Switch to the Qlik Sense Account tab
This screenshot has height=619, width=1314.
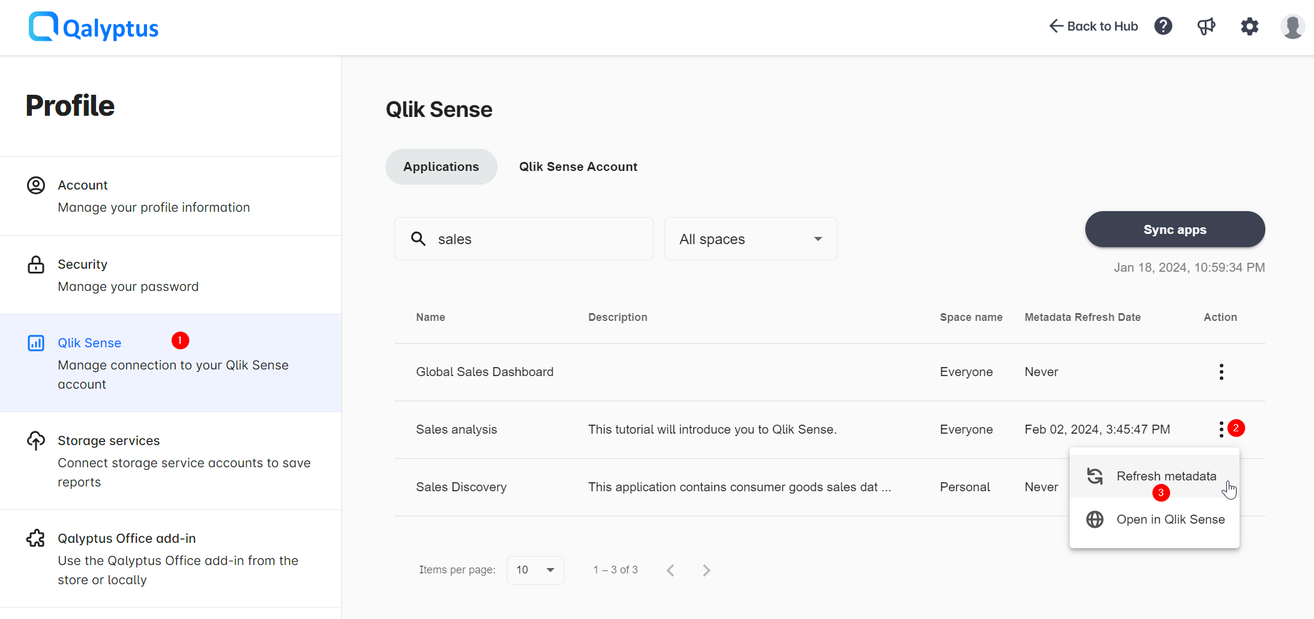tap(577, 166)
